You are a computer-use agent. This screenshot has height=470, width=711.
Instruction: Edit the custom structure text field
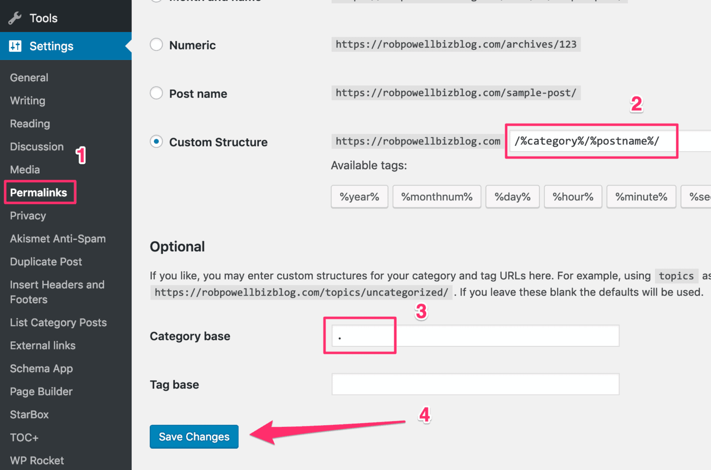tap(591, 141)
